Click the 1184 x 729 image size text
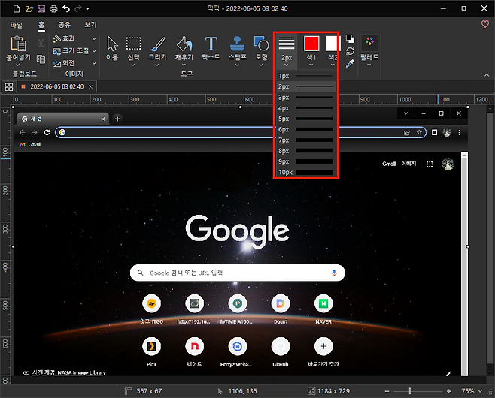The width and height of the screenshot is (495, 398). click(x=333, y=391)
